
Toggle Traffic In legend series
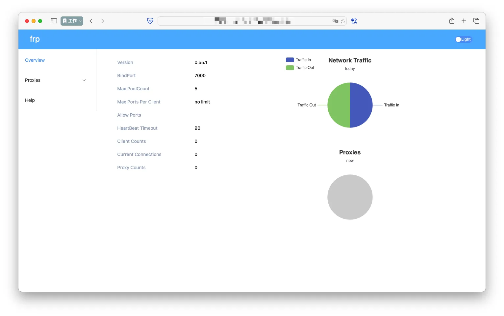pos(298,60)
